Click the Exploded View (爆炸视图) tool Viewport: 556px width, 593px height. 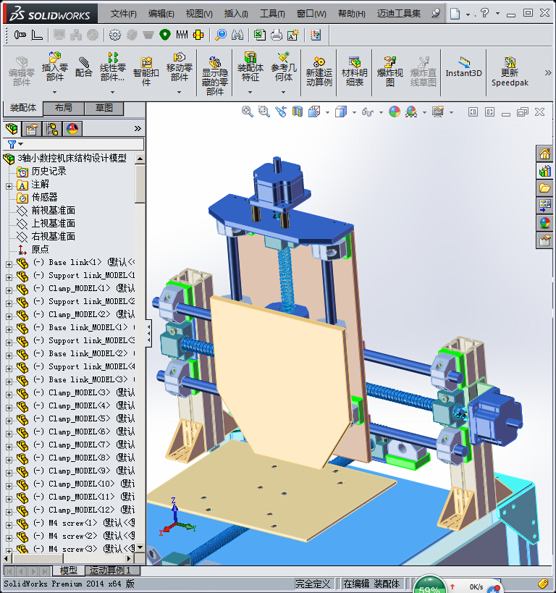coord(390,71)
